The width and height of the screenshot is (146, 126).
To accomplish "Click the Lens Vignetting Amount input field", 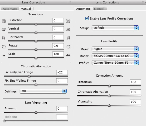I will [x=62, y=109].
